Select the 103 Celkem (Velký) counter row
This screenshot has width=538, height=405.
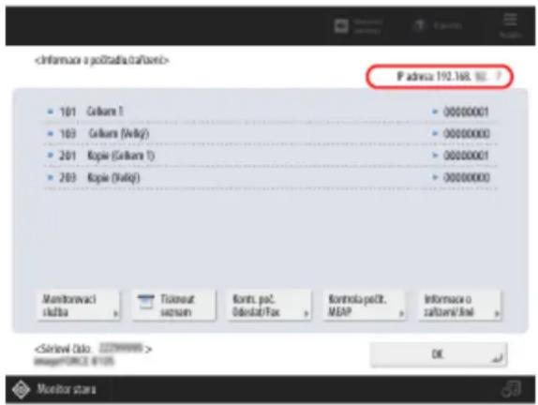[x=270, y=133]
